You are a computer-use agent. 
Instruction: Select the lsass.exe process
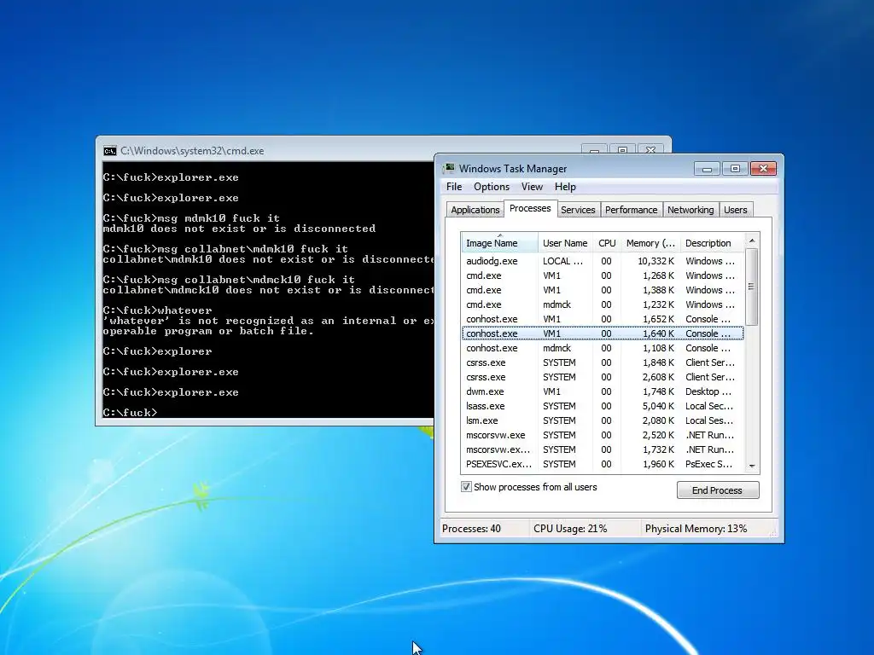tap(603, 405)
